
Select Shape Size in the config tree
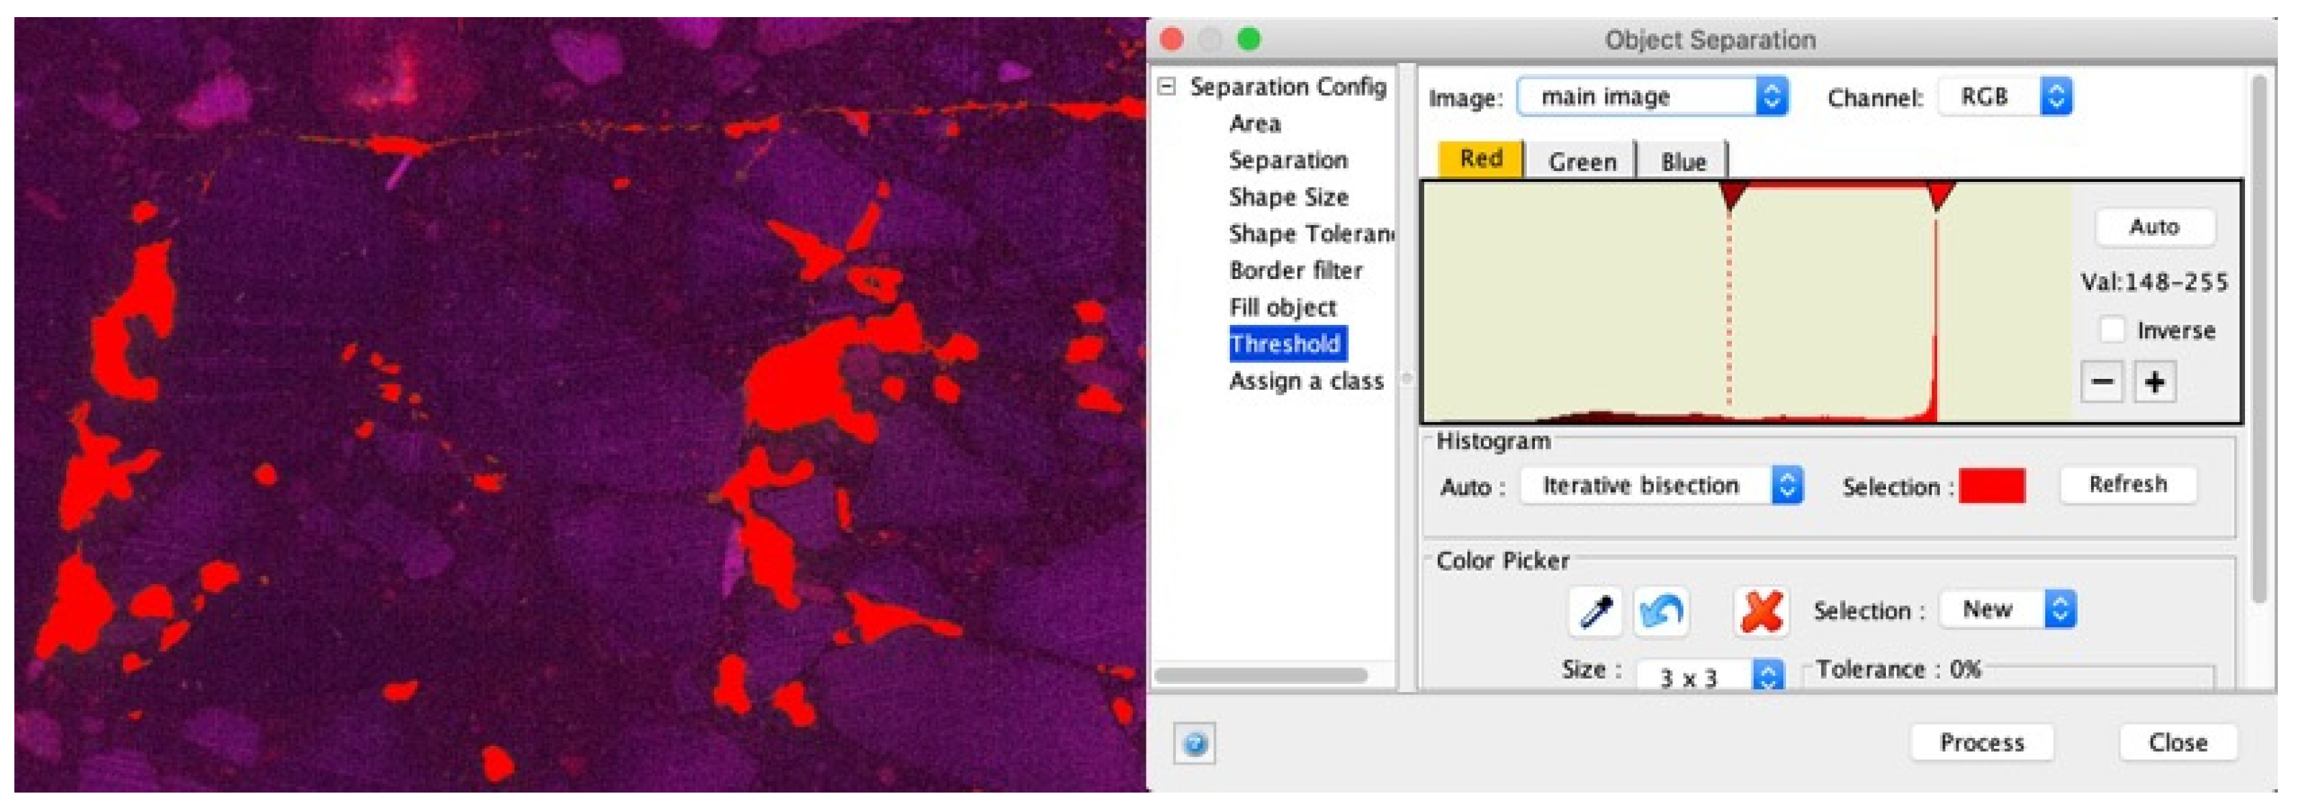tap(1287, 197)
